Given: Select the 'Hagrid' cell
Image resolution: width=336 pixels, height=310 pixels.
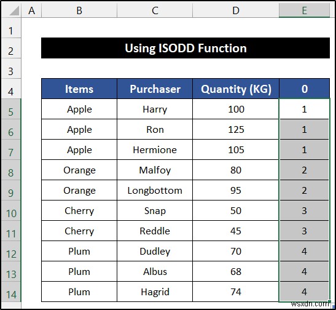Looking at the screenshot, I should 155,292.
